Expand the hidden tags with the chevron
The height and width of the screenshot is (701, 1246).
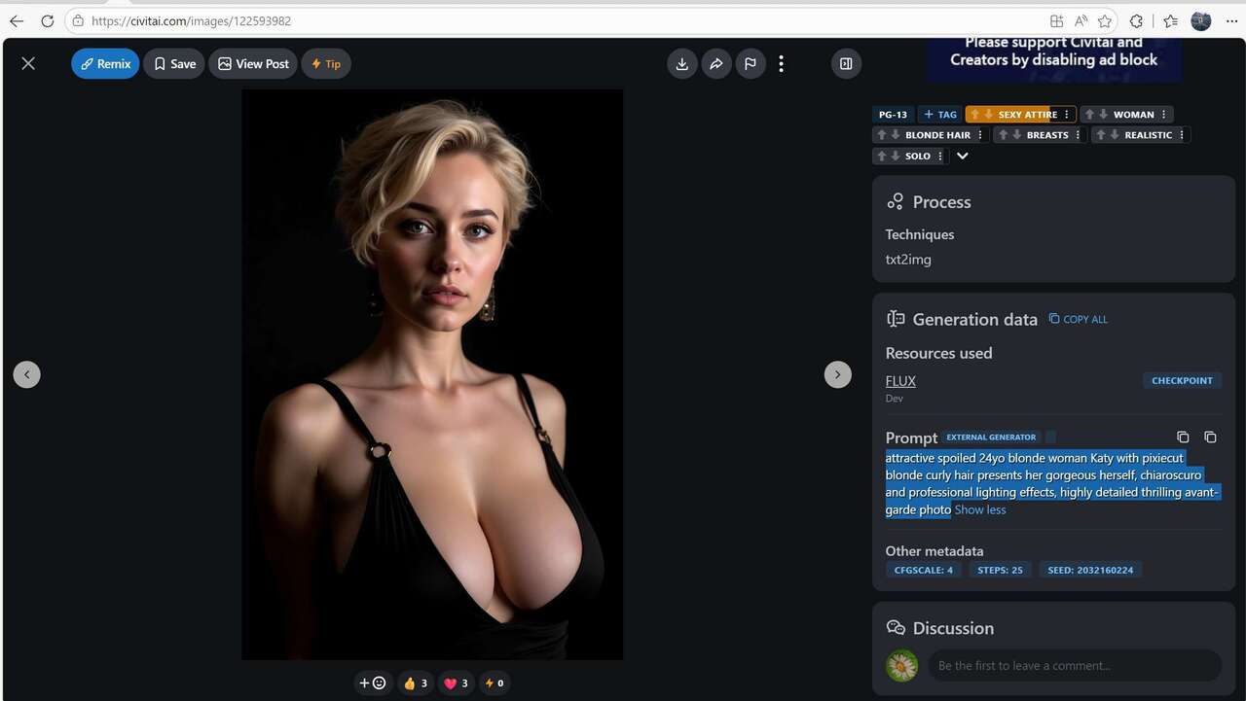point(963,156)
